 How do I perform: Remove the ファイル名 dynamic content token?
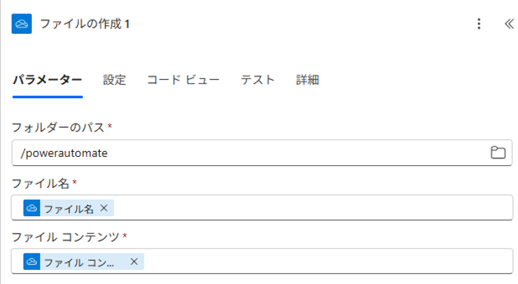(104, 208)
